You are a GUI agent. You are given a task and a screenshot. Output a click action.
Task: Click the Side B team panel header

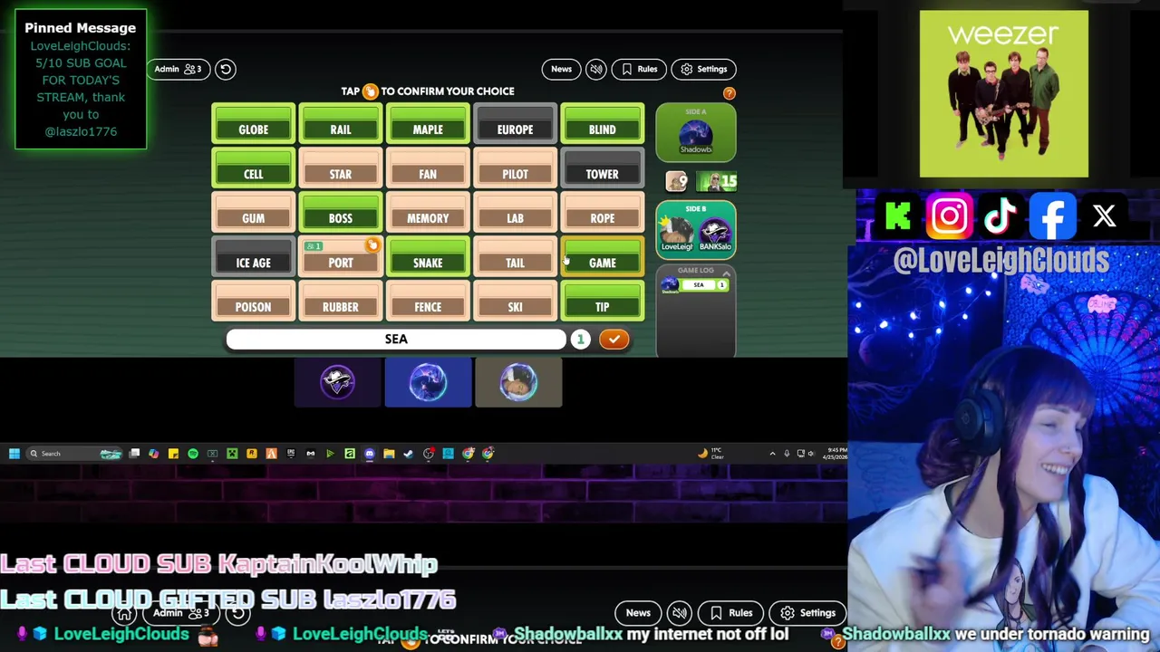696,209
